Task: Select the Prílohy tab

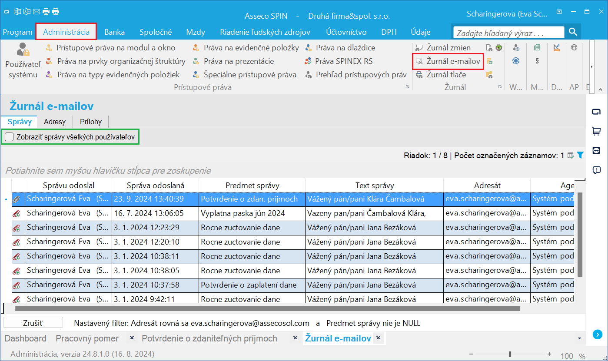Action: (x=91, y=122)
